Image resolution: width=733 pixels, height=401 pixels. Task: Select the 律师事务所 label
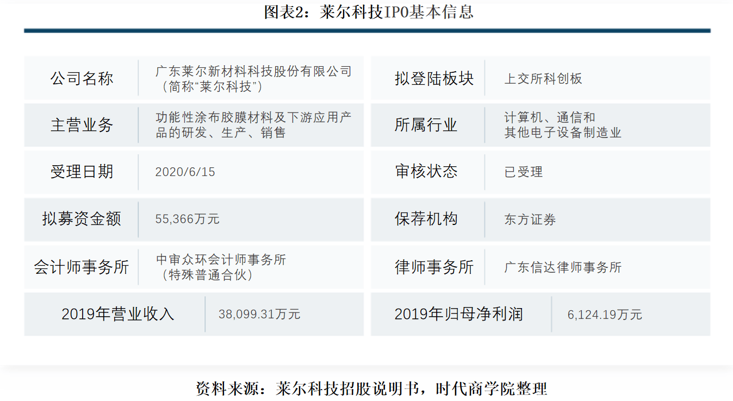click(434, 267)
